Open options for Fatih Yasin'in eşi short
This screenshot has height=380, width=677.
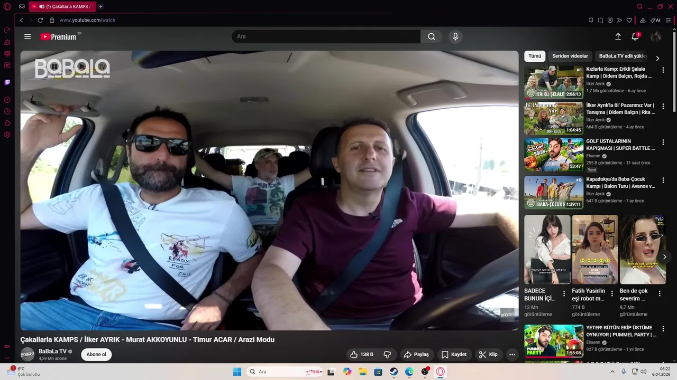click(x=612, y=293)
